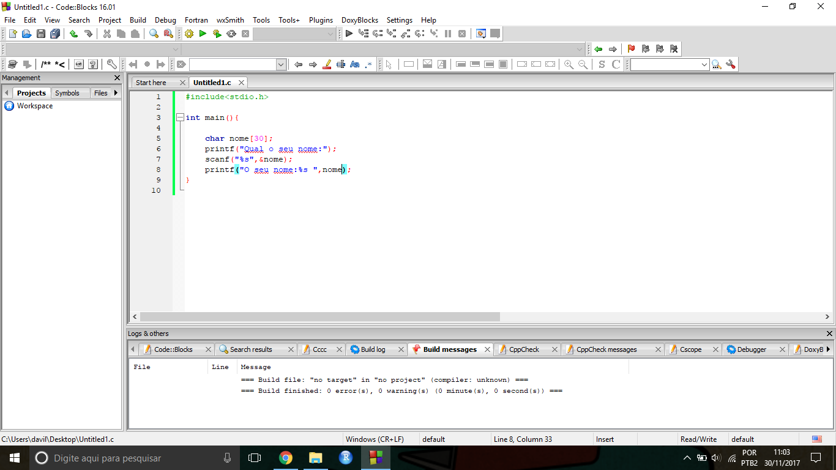This screenshot has height=470, width=836.
Task: Open the code completion scope dropdown
Action: point(176,49)
